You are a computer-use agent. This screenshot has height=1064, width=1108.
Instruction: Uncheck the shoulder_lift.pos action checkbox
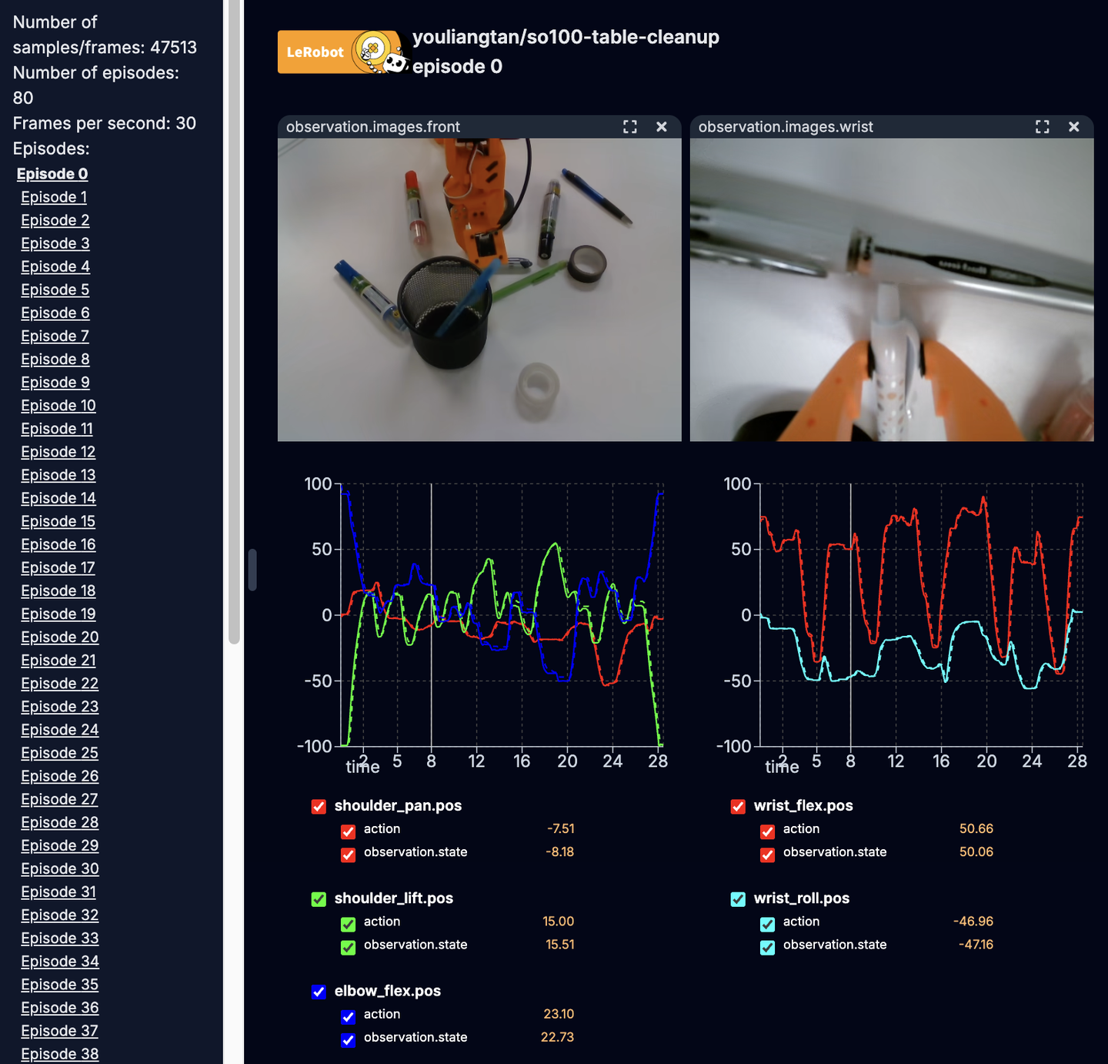[x=348, y=924]
